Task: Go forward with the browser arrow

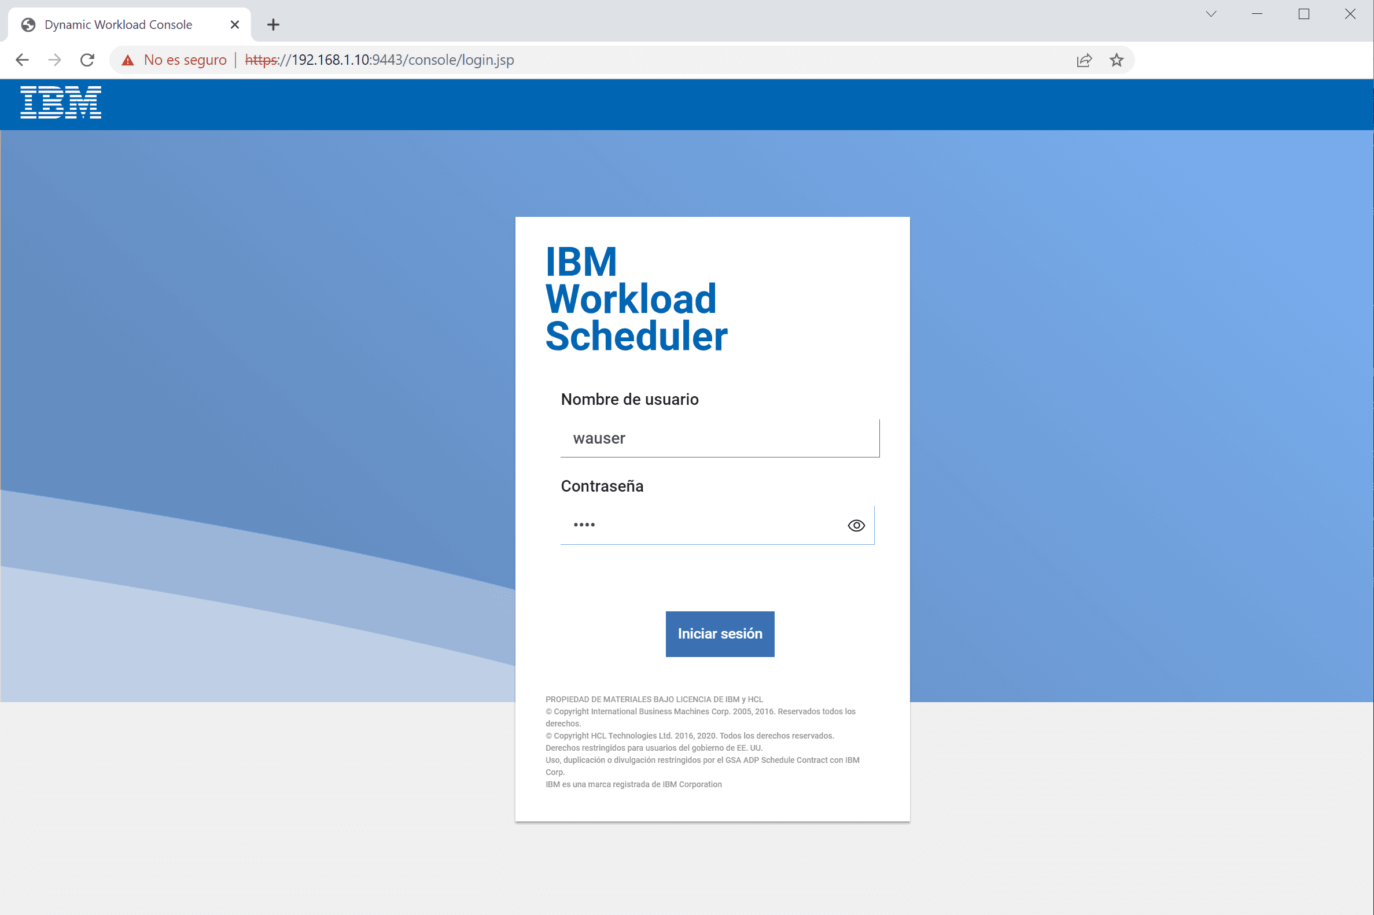Action: (x=54, y=60)
